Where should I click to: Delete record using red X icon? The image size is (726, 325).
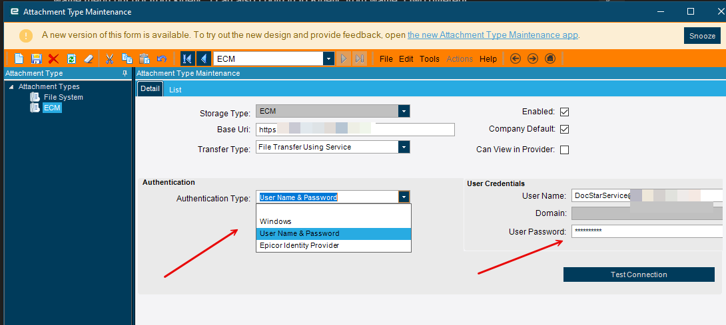click(x=54, y=58)
